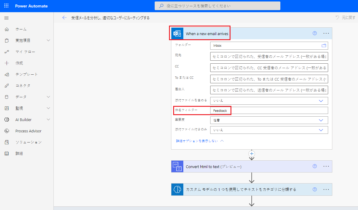Open テンプレート in sidebar
This screenshot has height=210, width=358.
click(27, 74)
